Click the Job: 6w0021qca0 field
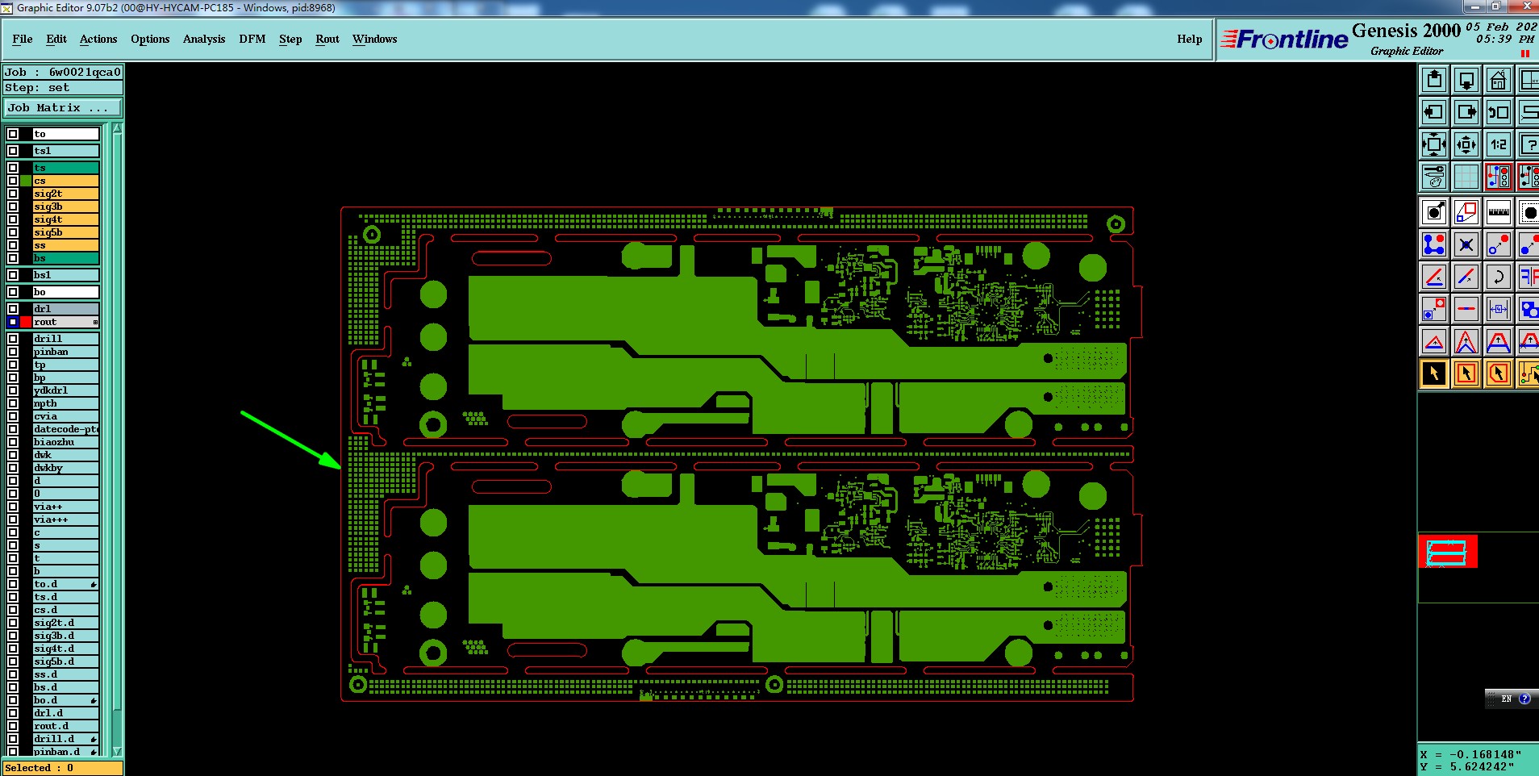This screenshot has height=776, width=1539. pyautogui.click(x=63, y=72)
